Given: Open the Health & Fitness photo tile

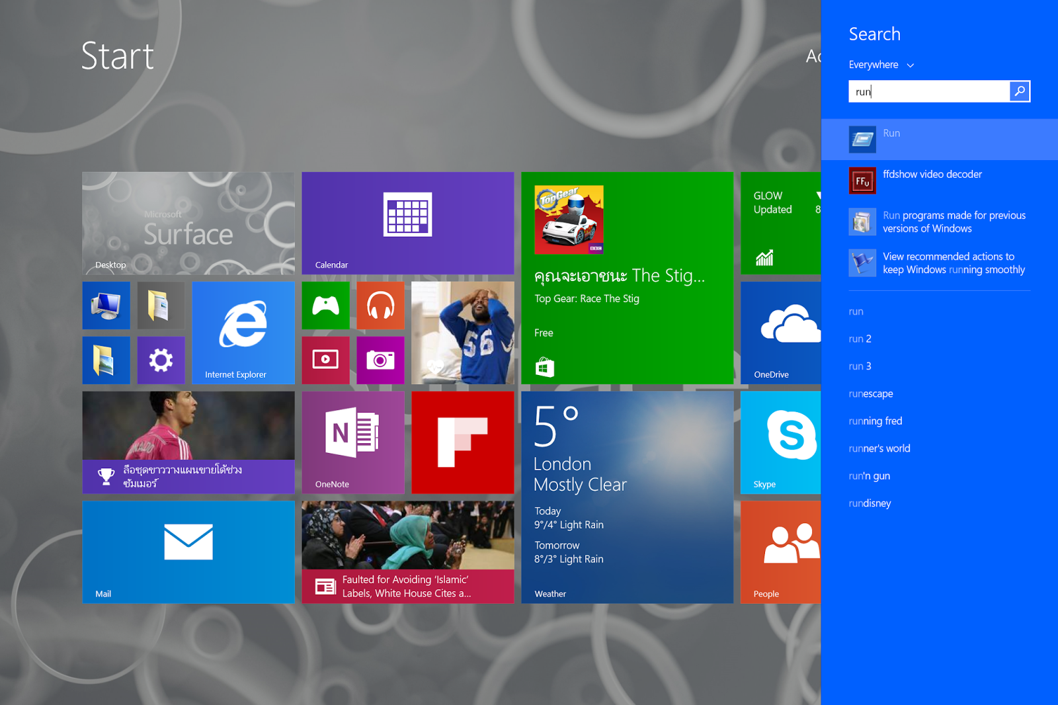Looking at the screenshot, I should click(x=463, y=333).
